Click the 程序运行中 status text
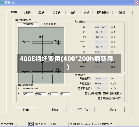 (x=9, y=124)
